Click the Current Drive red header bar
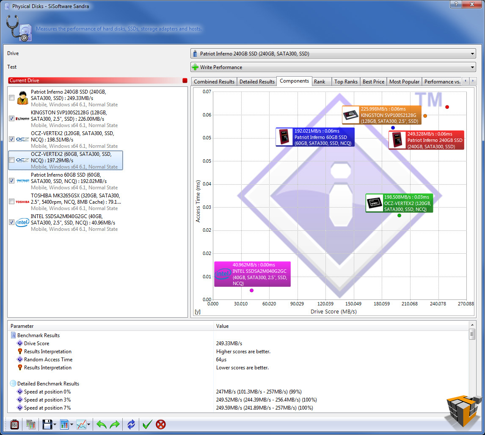Image resolution: width=485 pixels, height=435 pixels. (x=98, y=80)
